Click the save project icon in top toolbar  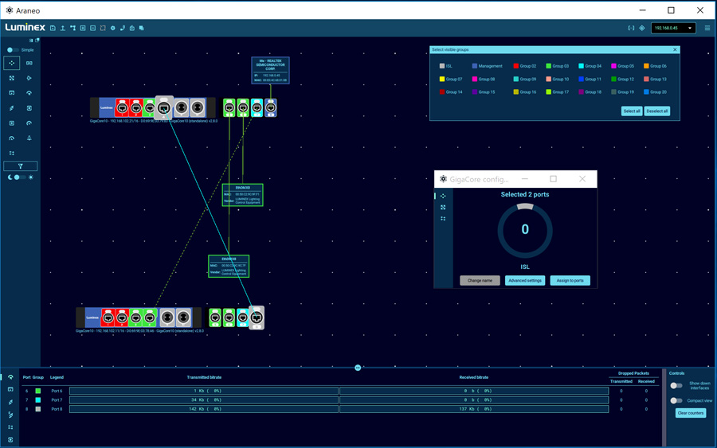point(53,29)
